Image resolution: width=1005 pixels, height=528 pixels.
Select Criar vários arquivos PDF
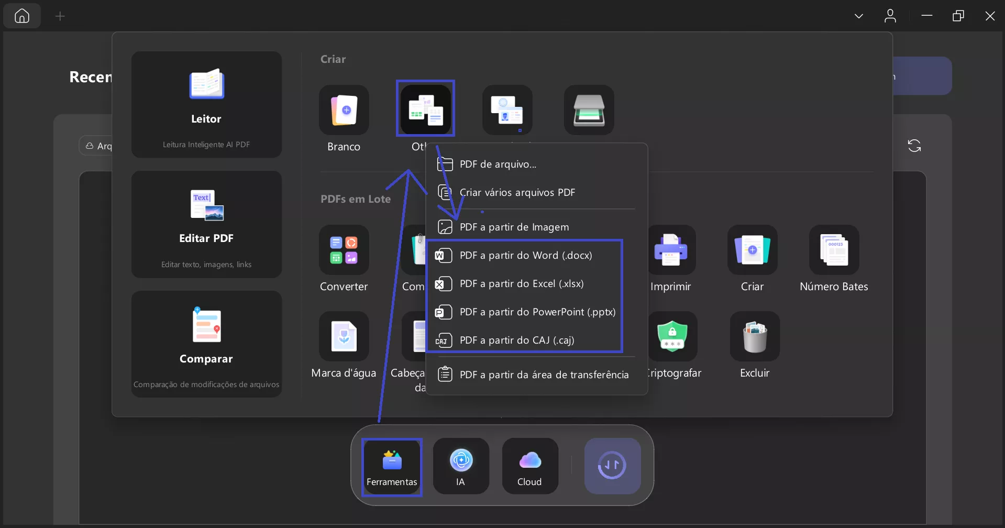coord(537,192)
